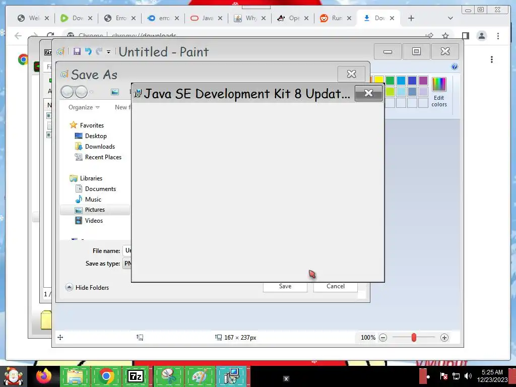Pick the lavender color swatch in Paint's palette
The height and width of the screenshot is (387, 516).
pos(423,92)
